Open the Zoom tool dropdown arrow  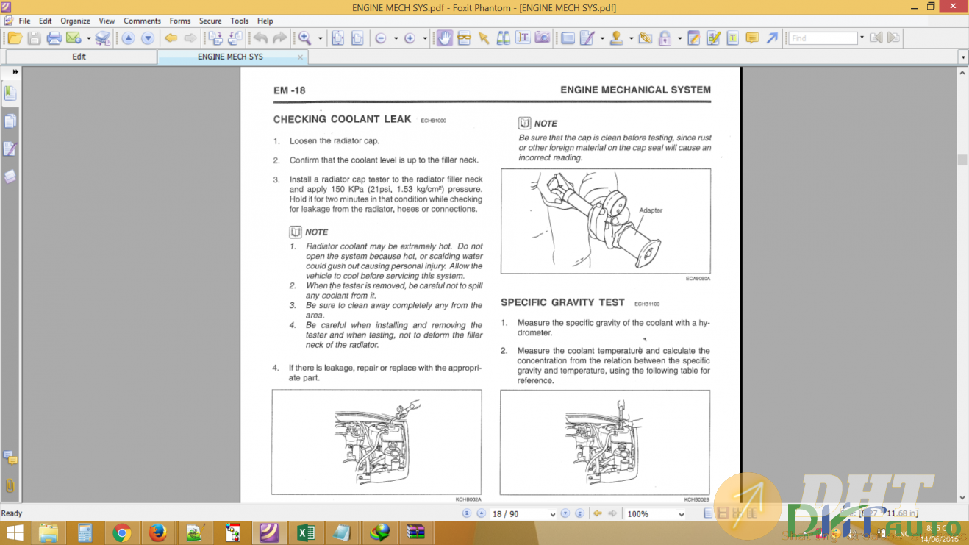click(x=320, y=38)
